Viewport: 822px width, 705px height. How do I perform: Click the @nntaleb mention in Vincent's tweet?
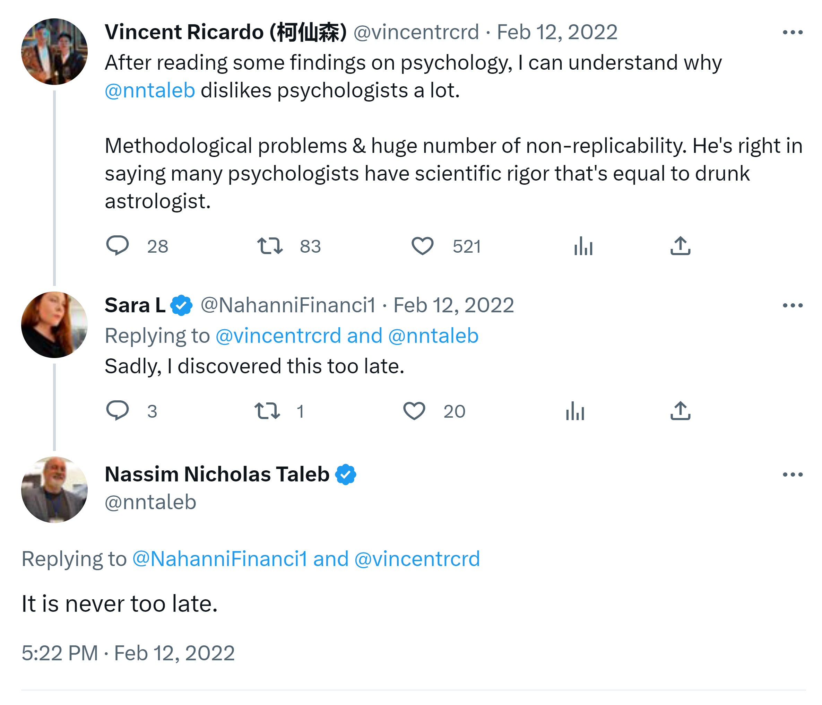click(x=150, y=90)
